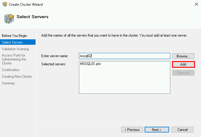Screen dimensions: 201x137
Task: Go back with the Previous button
Action: coord(132,130)
